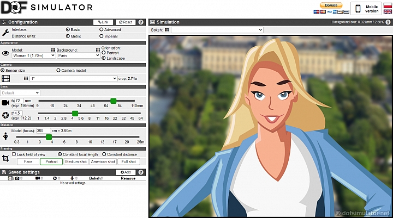Open help for the Configuration panel
The image size is (393, 218).
click(x=141, y=22)
